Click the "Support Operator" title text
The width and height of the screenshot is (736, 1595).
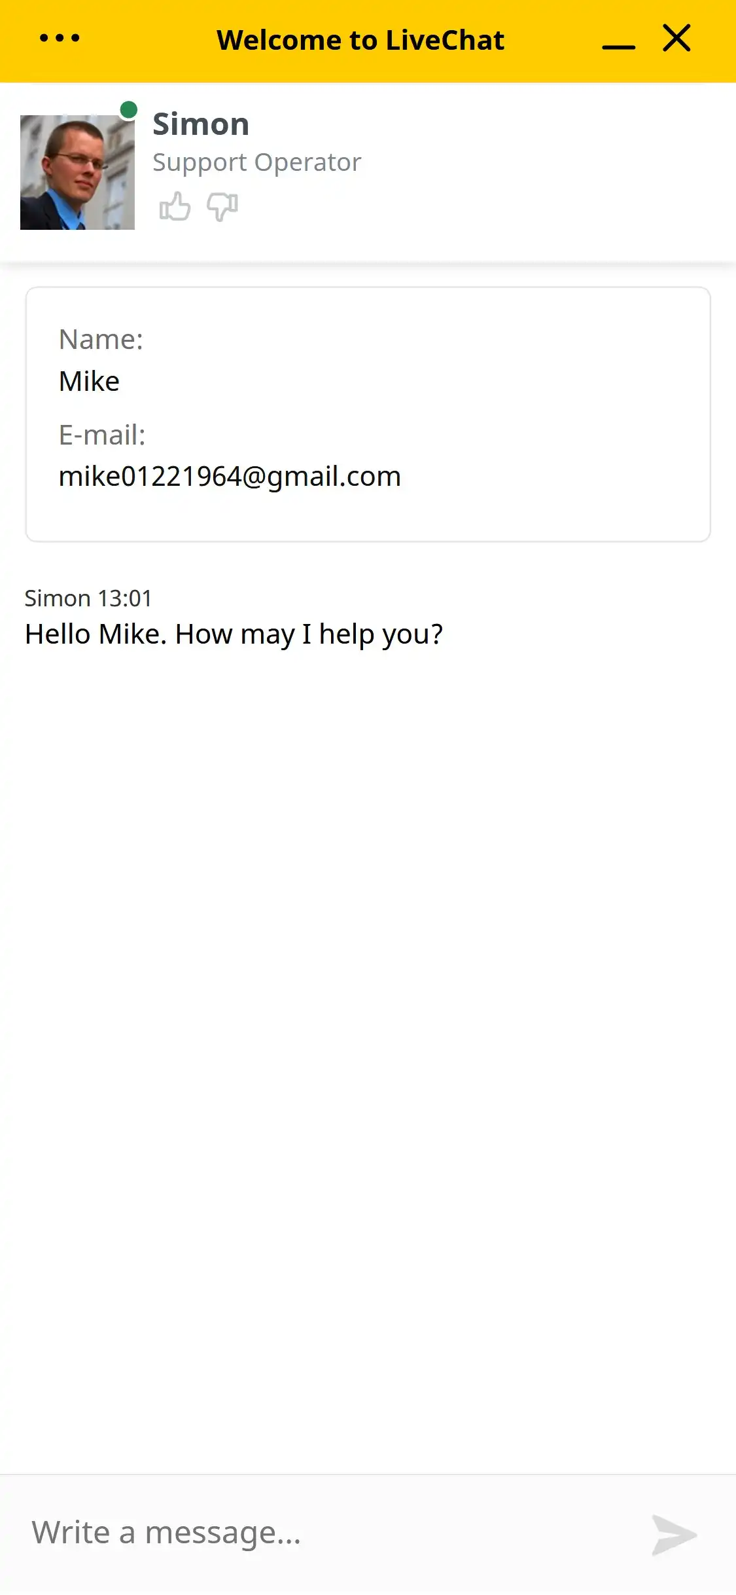[x=256, y=162]
